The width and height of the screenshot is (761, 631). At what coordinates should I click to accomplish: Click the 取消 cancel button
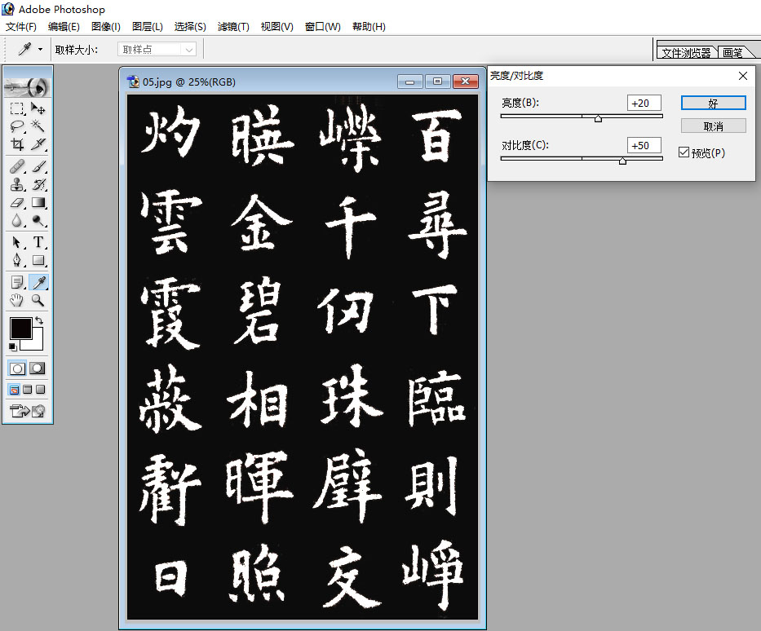(712, 125)
